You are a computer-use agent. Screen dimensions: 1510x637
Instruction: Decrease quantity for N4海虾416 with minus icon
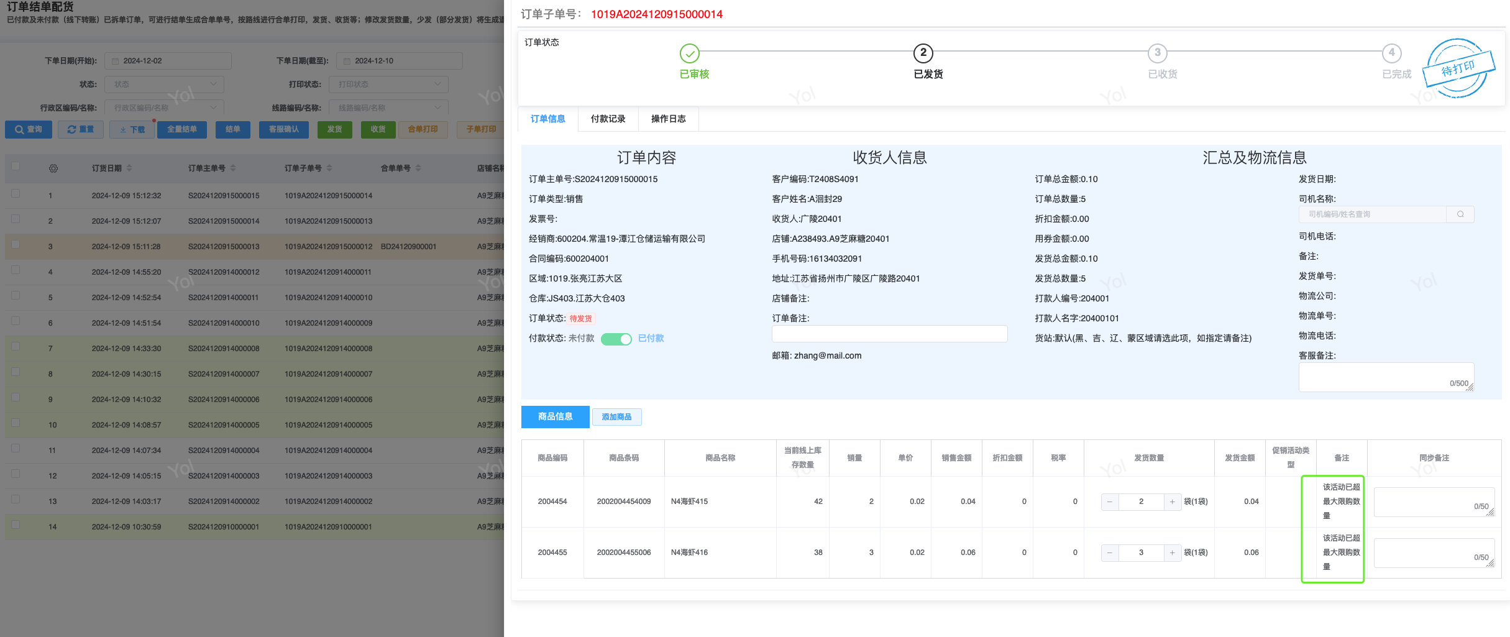[x=1110, y=552]
